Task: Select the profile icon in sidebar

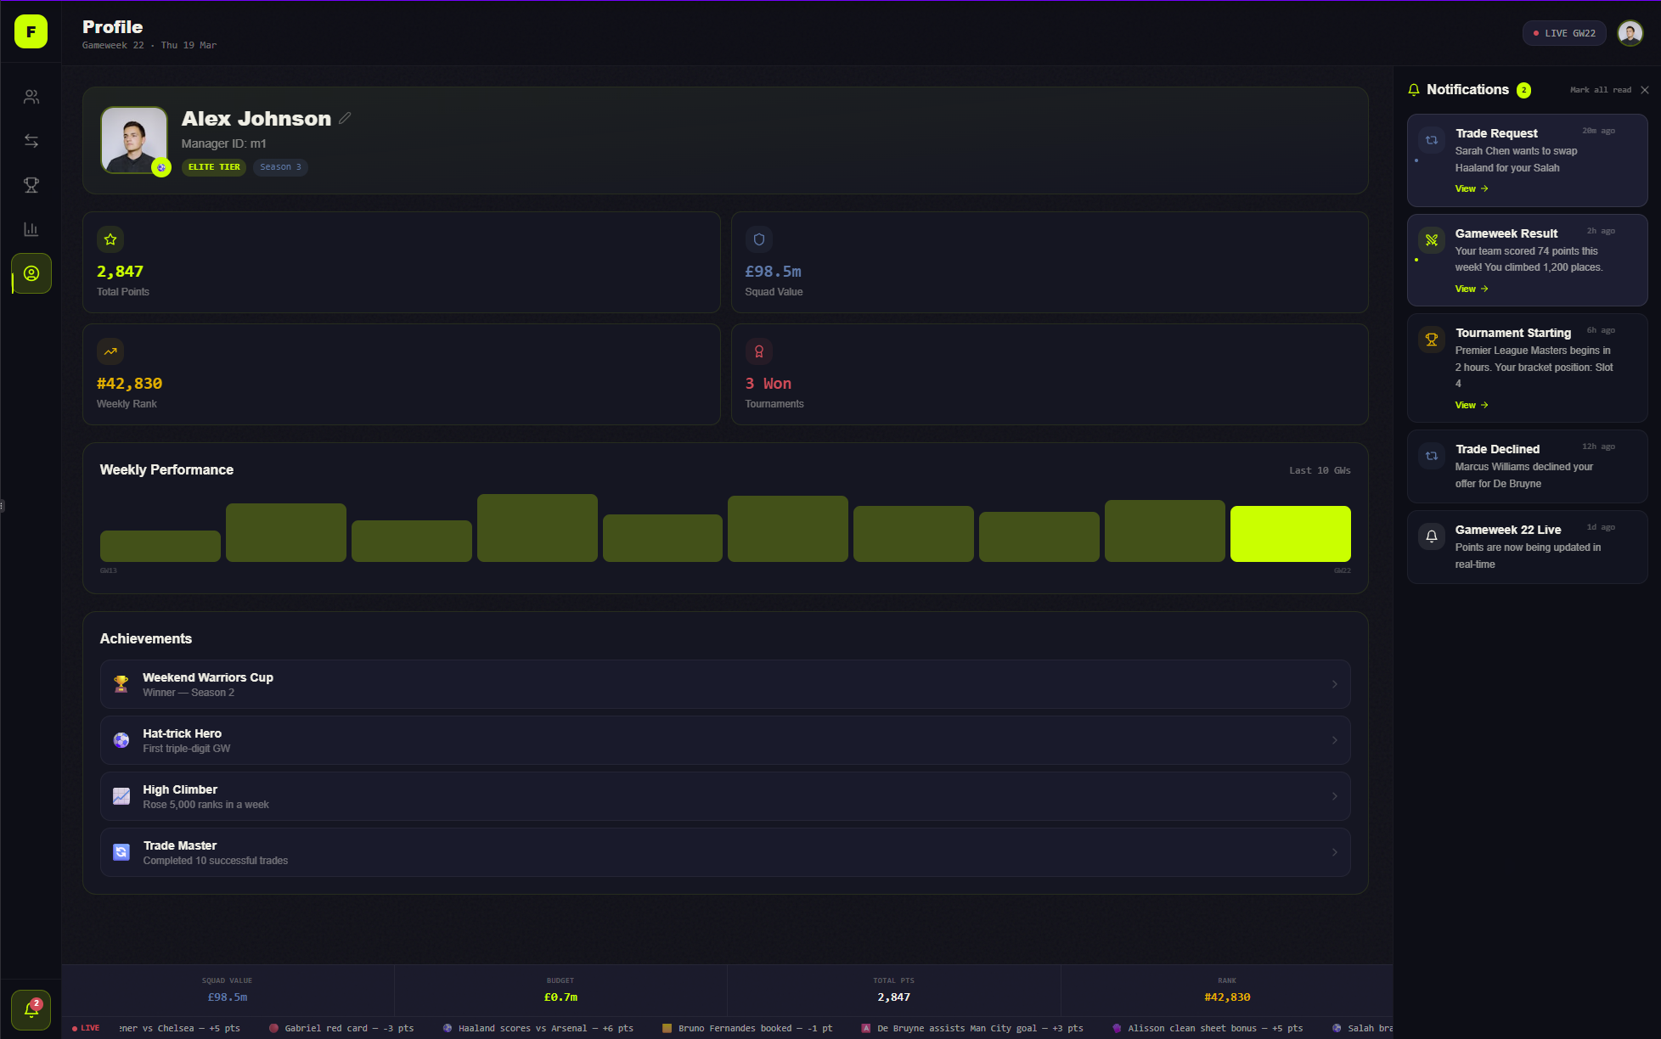Action: click(31, 273)
